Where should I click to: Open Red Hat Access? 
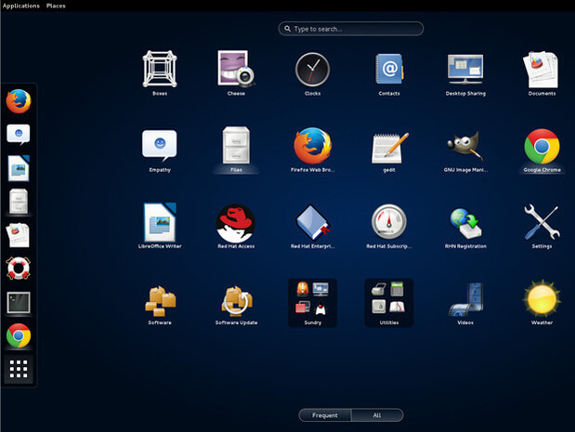pyautogui.click(x=235, y=223)
